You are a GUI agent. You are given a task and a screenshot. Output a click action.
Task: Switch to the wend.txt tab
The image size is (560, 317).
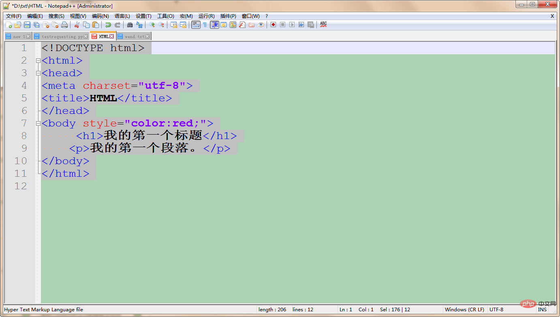tap(134, 36)
